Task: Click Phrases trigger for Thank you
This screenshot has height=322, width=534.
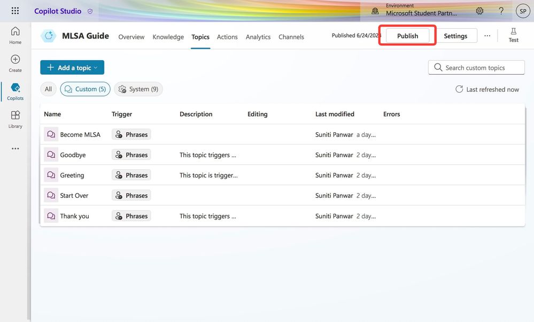Action: 131,216
